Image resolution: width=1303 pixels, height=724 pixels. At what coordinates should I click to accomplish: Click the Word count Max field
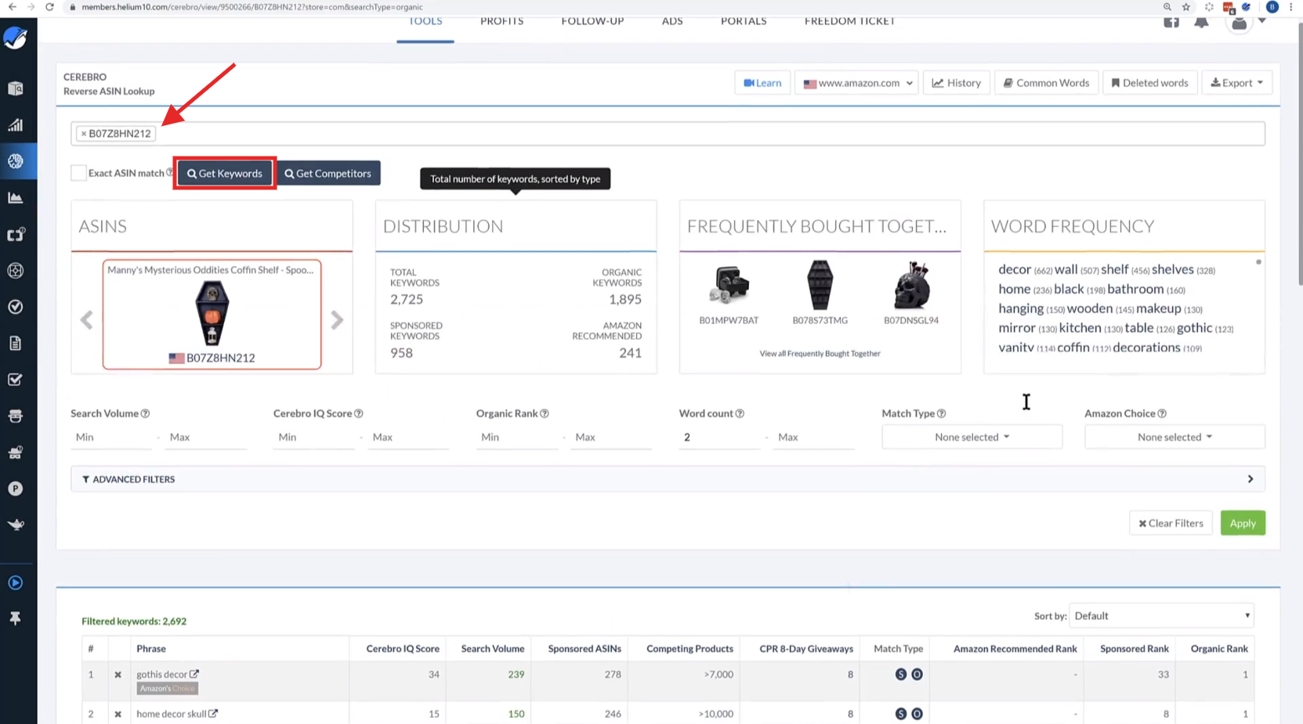813,438
